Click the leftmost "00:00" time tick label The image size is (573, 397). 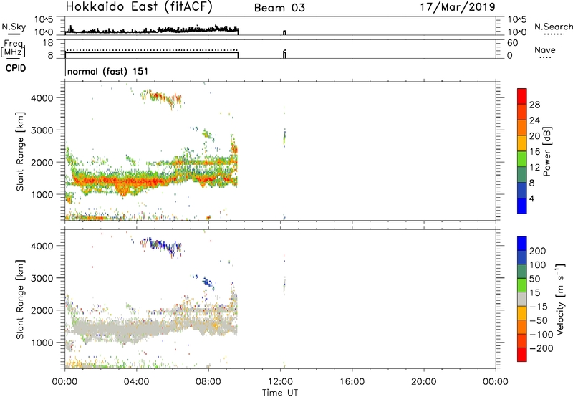[x=64, y=382]
